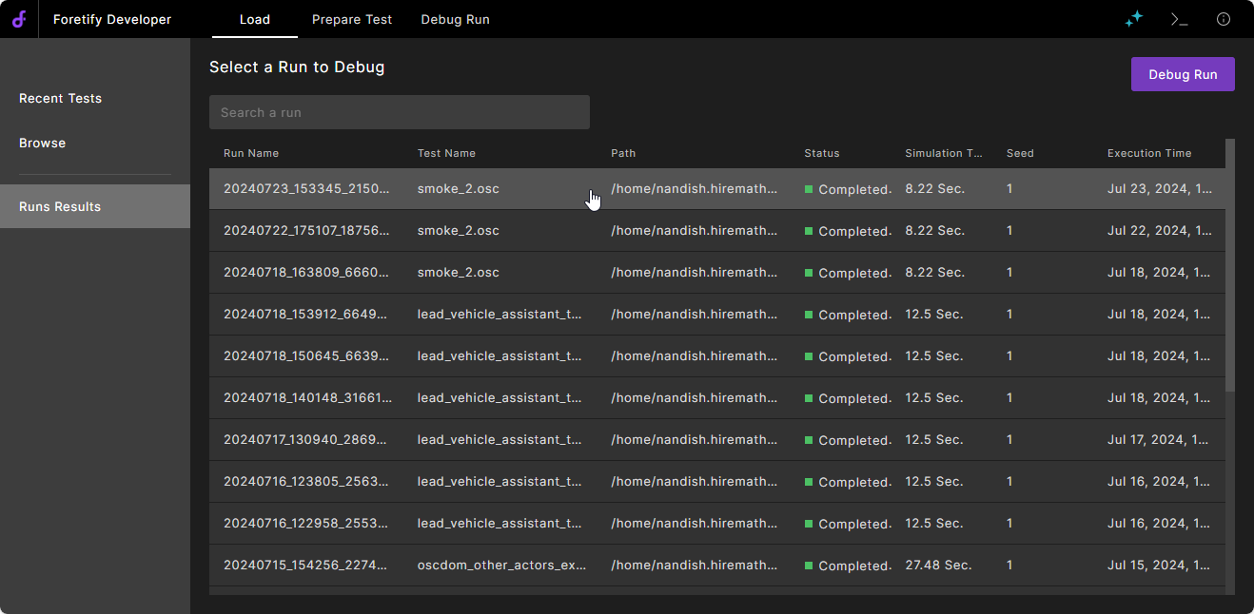This screenshot has width=1254, height=614.
Task: Sort by Run Name column header
Action: click(251, 153)
